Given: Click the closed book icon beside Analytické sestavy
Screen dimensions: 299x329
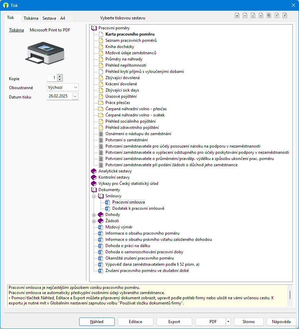Looking at the screenshot, I should [94, 171].
